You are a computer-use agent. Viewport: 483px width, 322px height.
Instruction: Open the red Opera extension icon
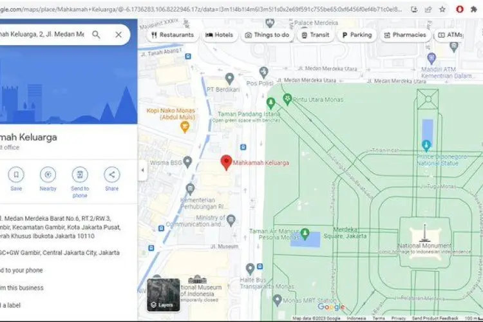click(460, 9)
